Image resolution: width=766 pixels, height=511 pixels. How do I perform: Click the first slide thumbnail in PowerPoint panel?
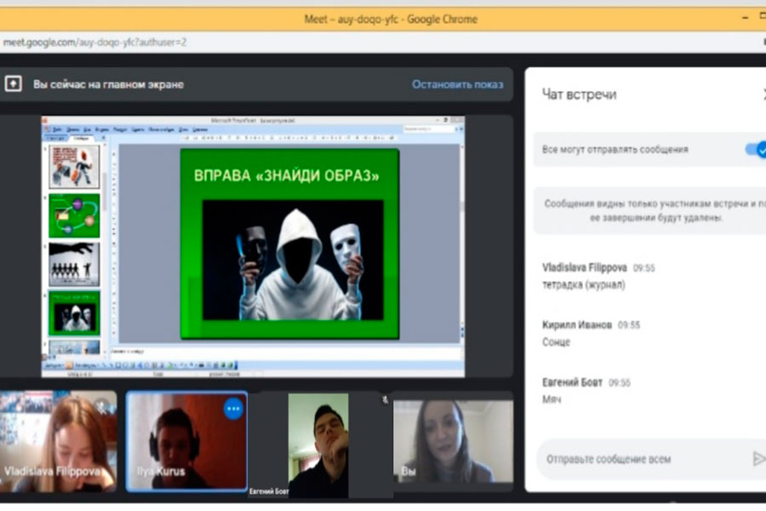point(74,166)
